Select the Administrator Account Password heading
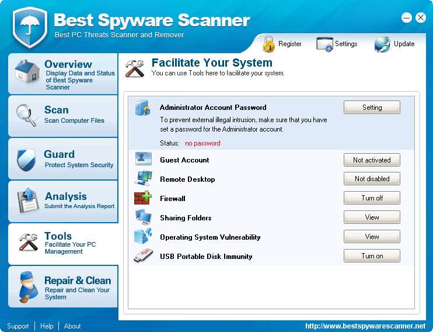433x332 pixels. (x=213, y=108)
